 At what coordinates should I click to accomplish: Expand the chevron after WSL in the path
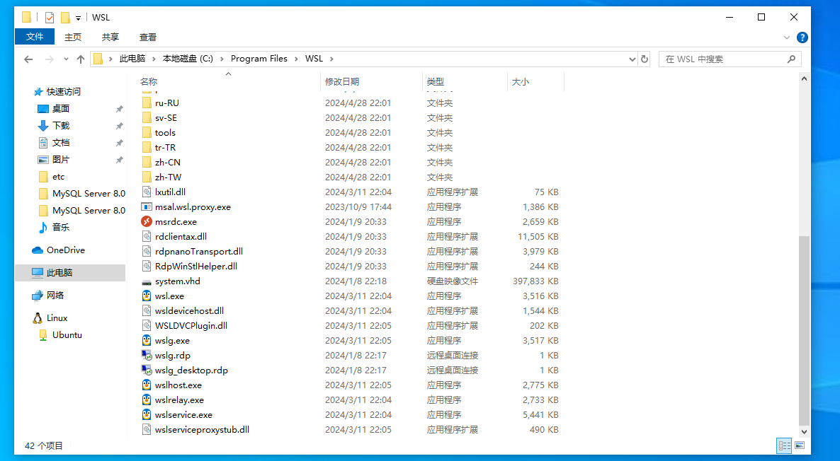pos(331,59)
